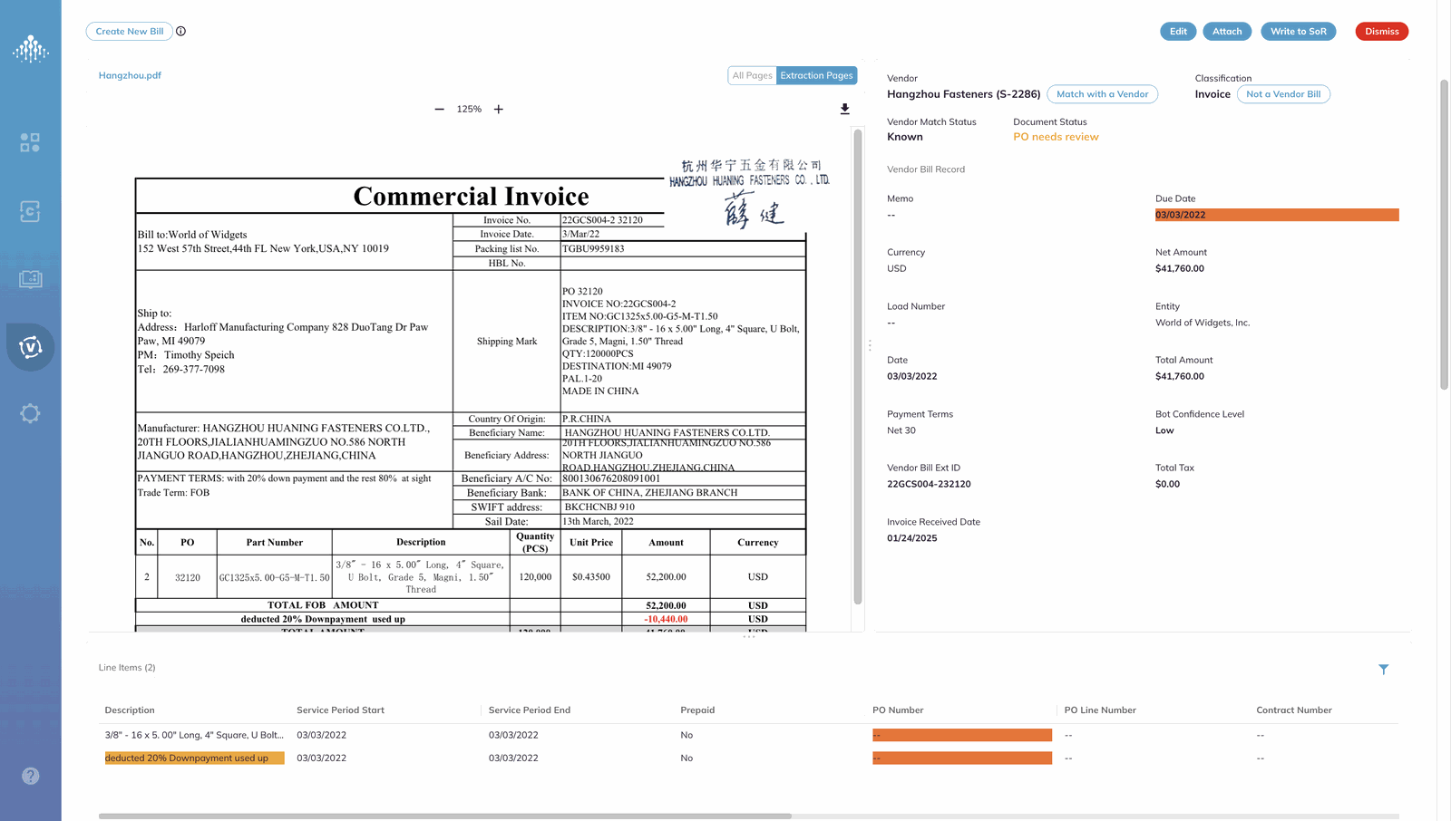Screen dimensions: 1451x821
Task: Click the Service Period End column header
Action: click(530, 710)
